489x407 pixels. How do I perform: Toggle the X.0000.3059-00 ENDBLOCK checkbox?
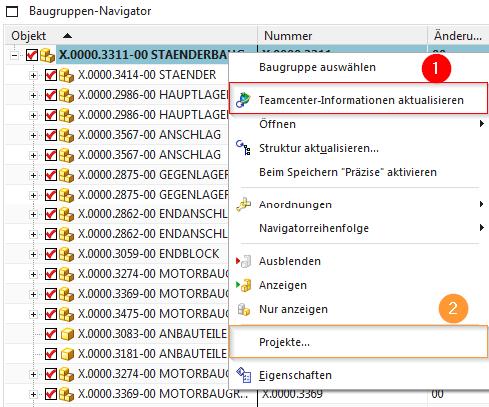point(51,254)
